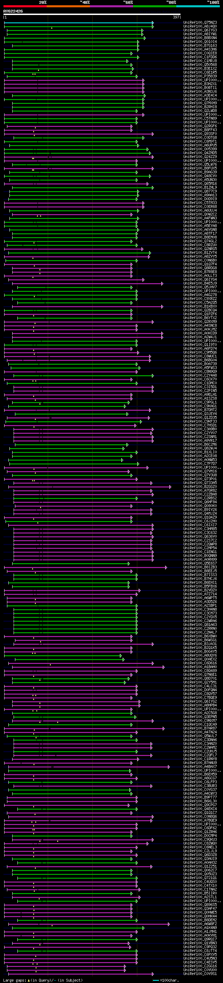Select hit label UniRef100_B6YTX2
Viewport: 223px width, 983px height.
click(x=200, y=318)
